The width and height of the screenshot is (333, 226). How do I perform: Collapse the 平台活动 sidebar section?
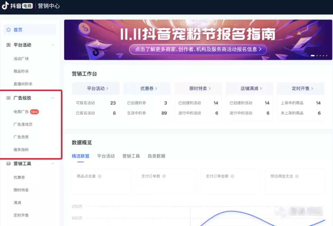[53, 45]
